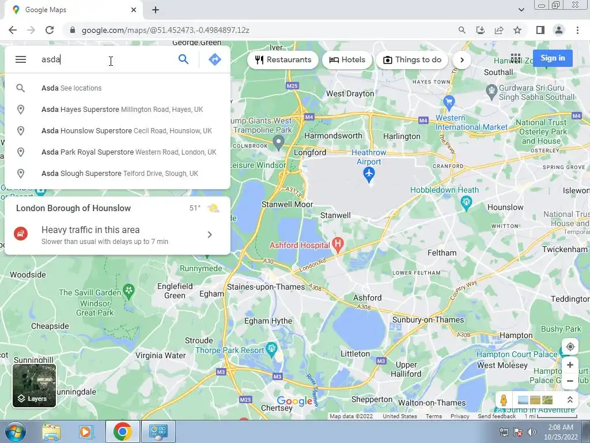
Task: Click the weather icon beside 51°
Action: (213, 208)
